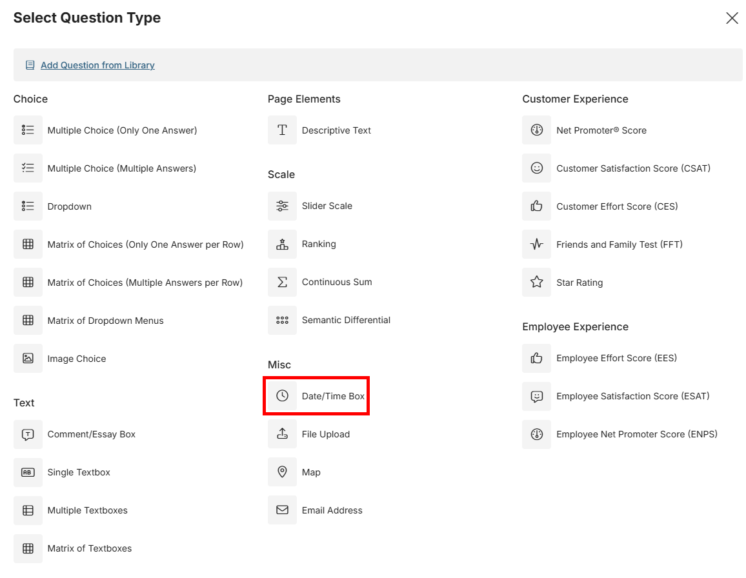Pick Customer Satisfaction Score (CSAT) label
Screen dimensions: 746x578
click(x=633, y=168)
